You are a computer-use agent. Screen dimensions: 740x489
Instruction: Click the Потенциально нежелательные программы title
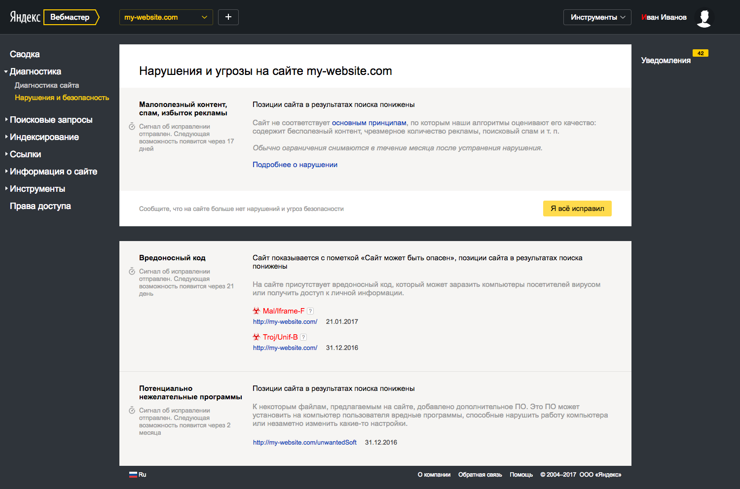point(190,393)
